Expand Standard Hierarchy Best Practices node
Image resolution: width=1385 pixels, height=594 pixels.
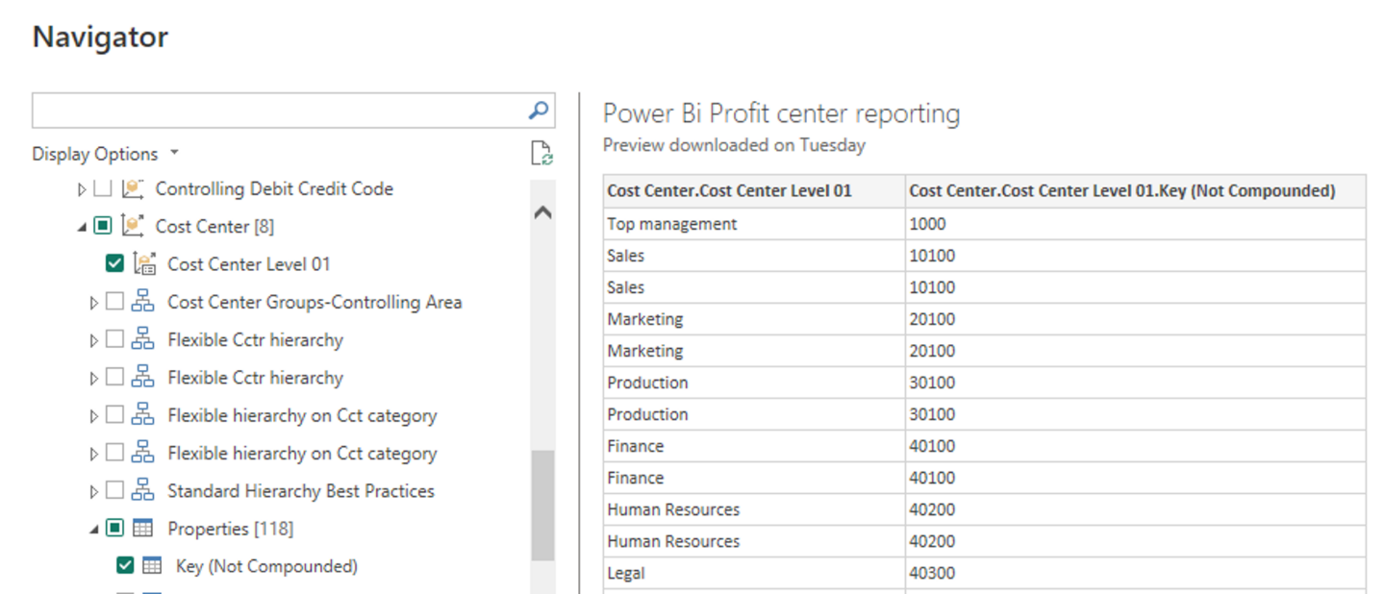tap(93, 492)
